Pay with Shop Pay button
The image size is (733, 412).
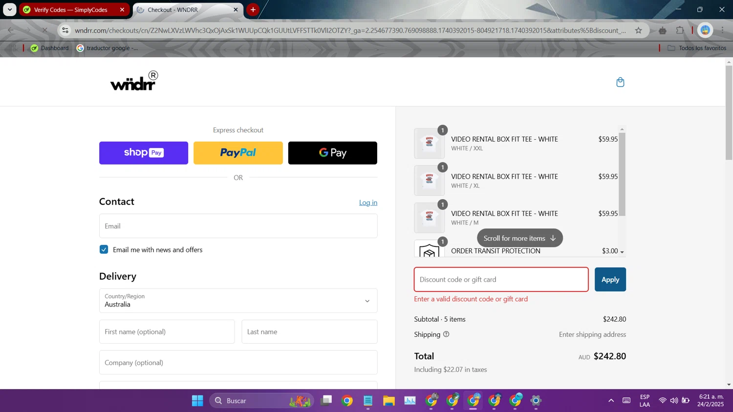(x=144, y=153)
